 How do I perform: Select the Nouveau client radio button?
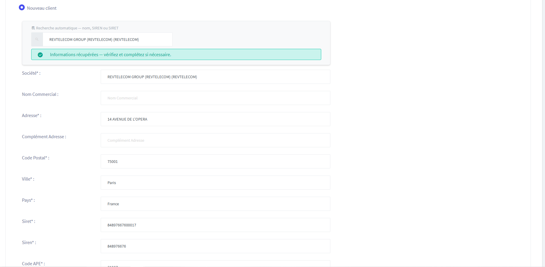click(22, 7)
